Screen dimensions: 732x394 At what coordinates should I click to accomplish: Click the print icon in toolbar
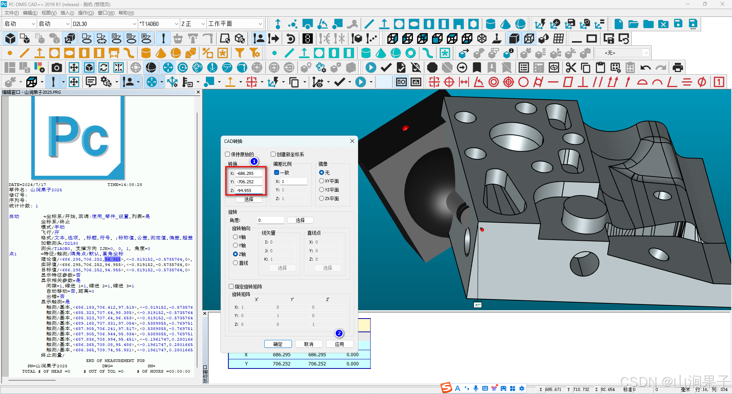pos(677,68)
